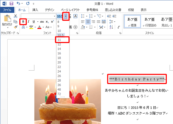
Task: Open the numbering library dropdown arrow
Action: click(x=95, y=16)
